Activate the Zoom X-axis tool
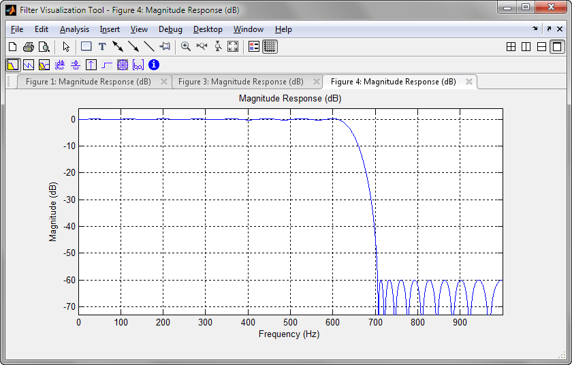Screen dimensions: 572x365 pyautogui.click(x=202, y=46)
